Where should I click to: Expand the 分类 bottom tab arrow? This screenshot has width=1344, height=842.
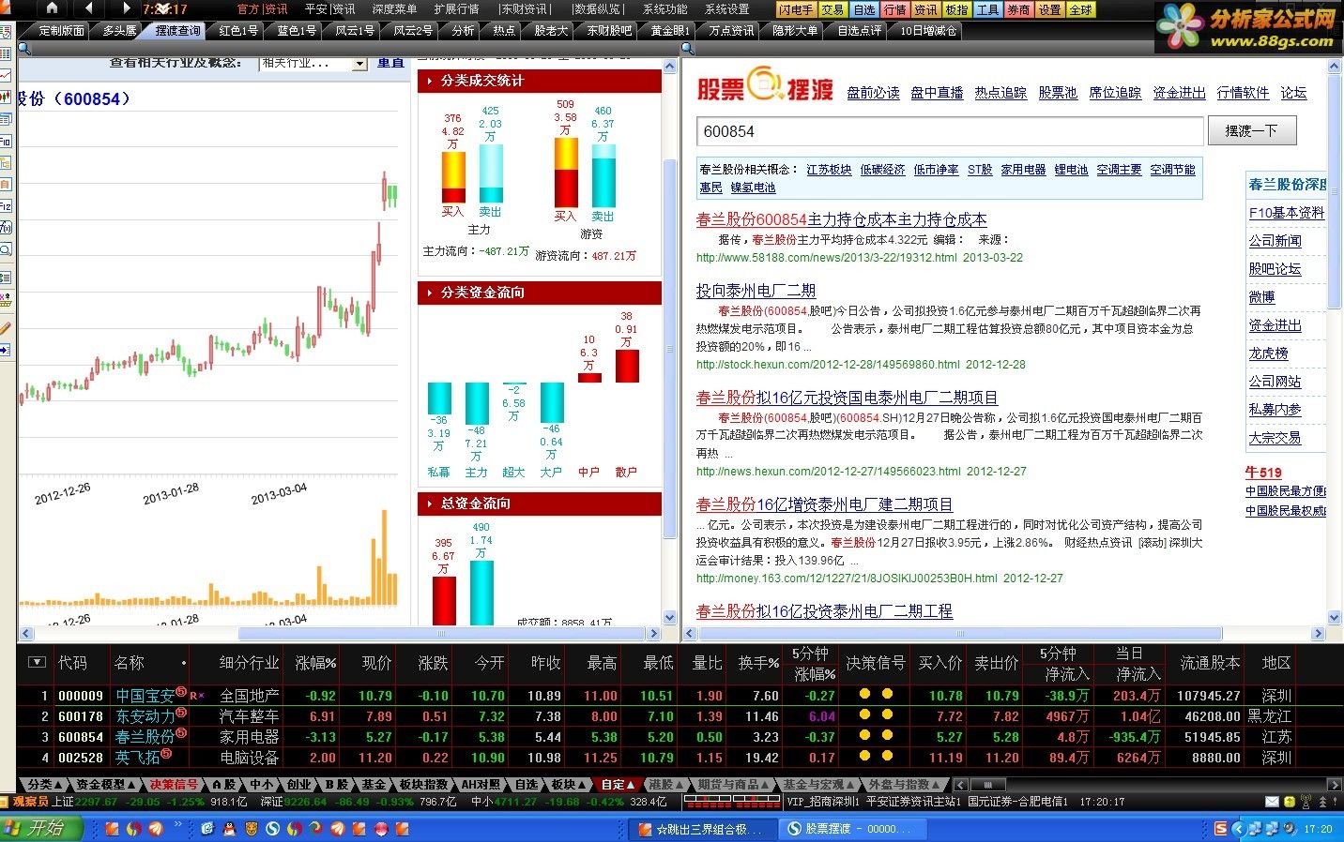click(57, 784)
